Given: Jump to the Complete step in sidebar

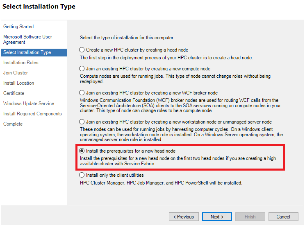Looking at the screenshot, I should 13,124.
